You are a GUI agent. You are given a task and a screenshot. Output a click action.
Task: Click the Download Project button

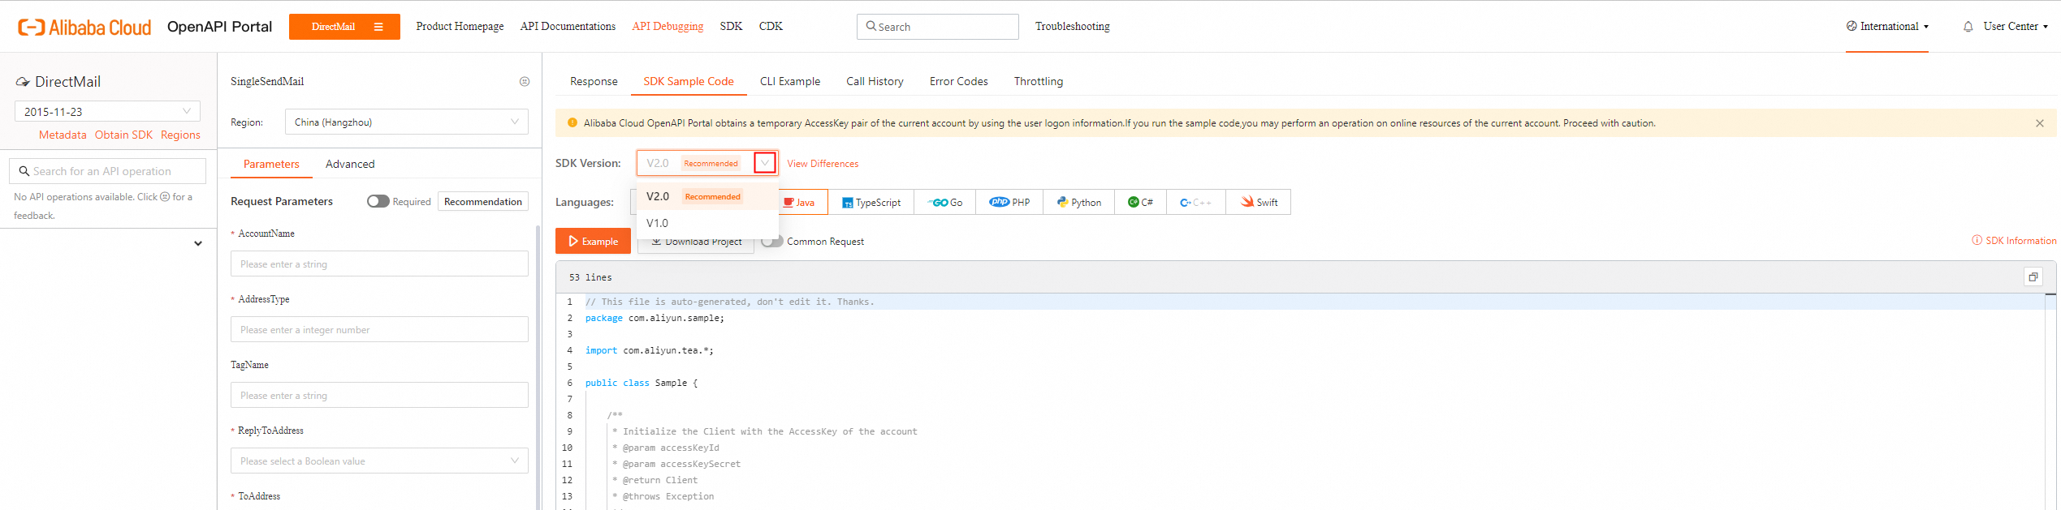click(x=696, y=242)
